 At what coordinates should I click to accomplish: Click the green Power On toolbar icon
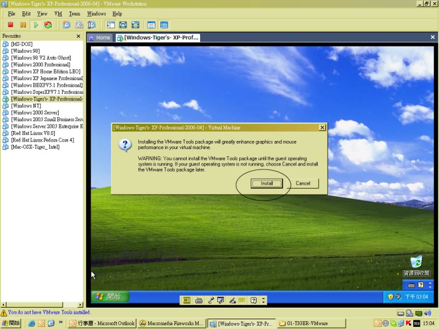tap(36, 25)
